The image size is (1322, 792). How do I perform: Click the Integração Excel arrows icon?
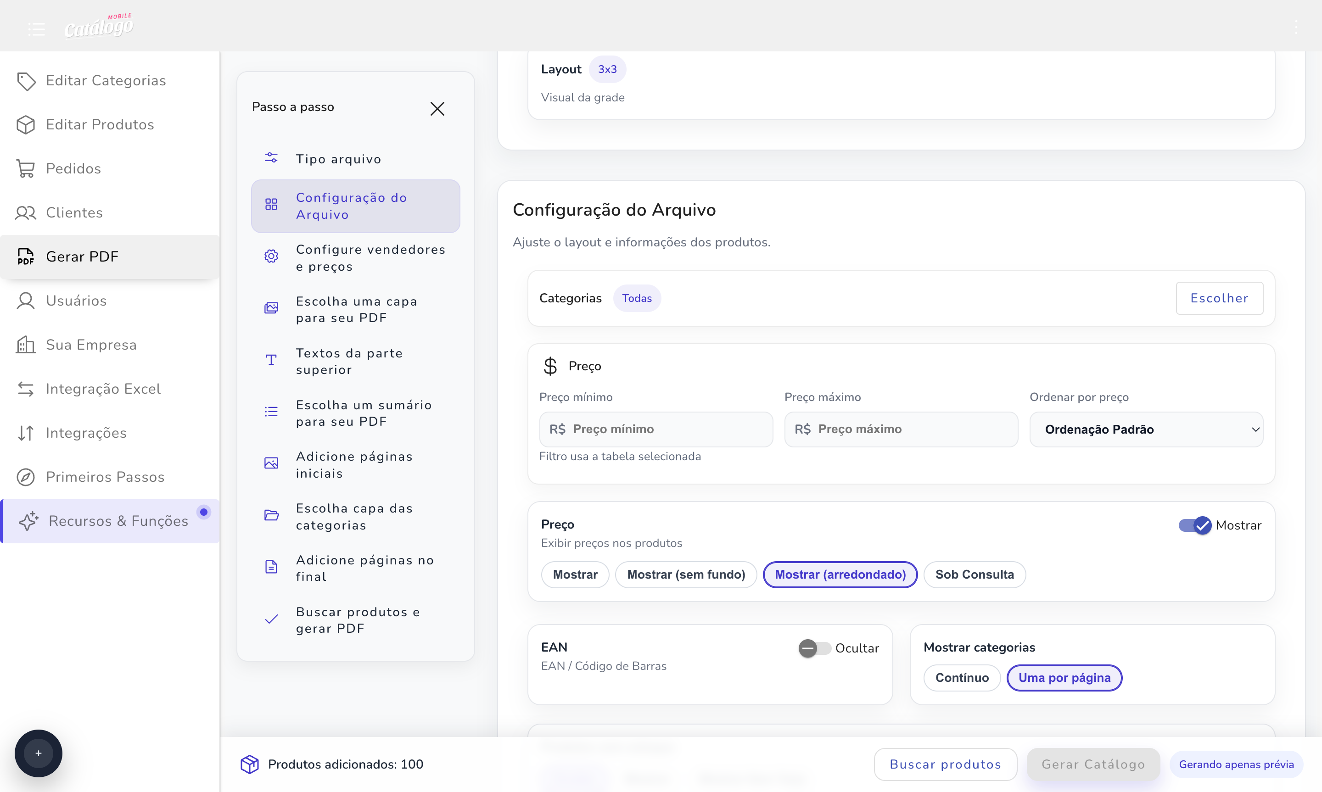point(26,389)
